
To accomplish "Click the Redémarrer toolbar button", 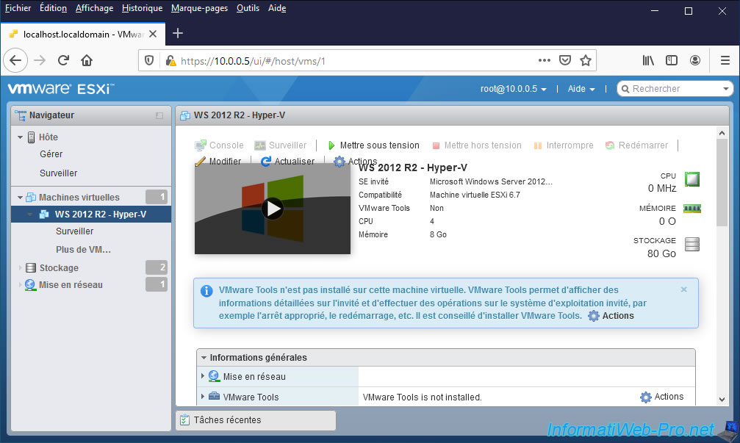I will (x=636, y=145).
